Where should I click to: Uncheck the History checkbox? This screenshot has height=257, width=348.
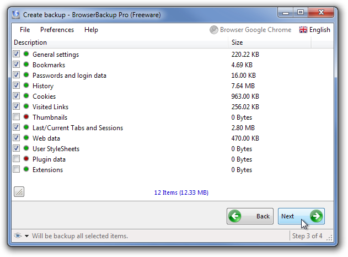point(16,85)
